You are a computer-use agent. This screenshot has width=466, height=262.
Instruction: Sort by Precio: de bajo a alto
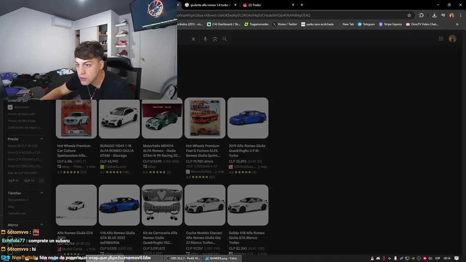point(21,114)
